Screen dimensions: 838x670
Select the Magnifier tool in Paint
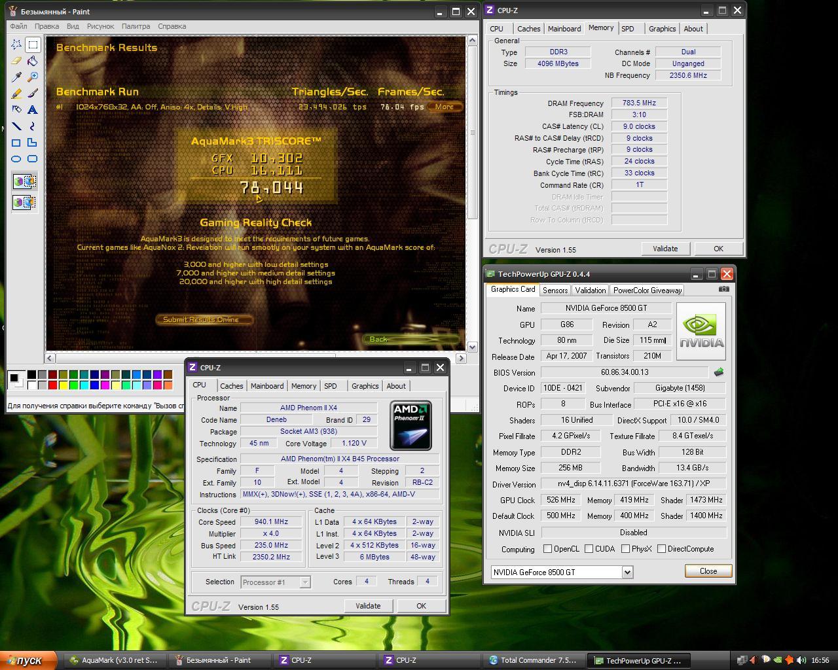33,77
